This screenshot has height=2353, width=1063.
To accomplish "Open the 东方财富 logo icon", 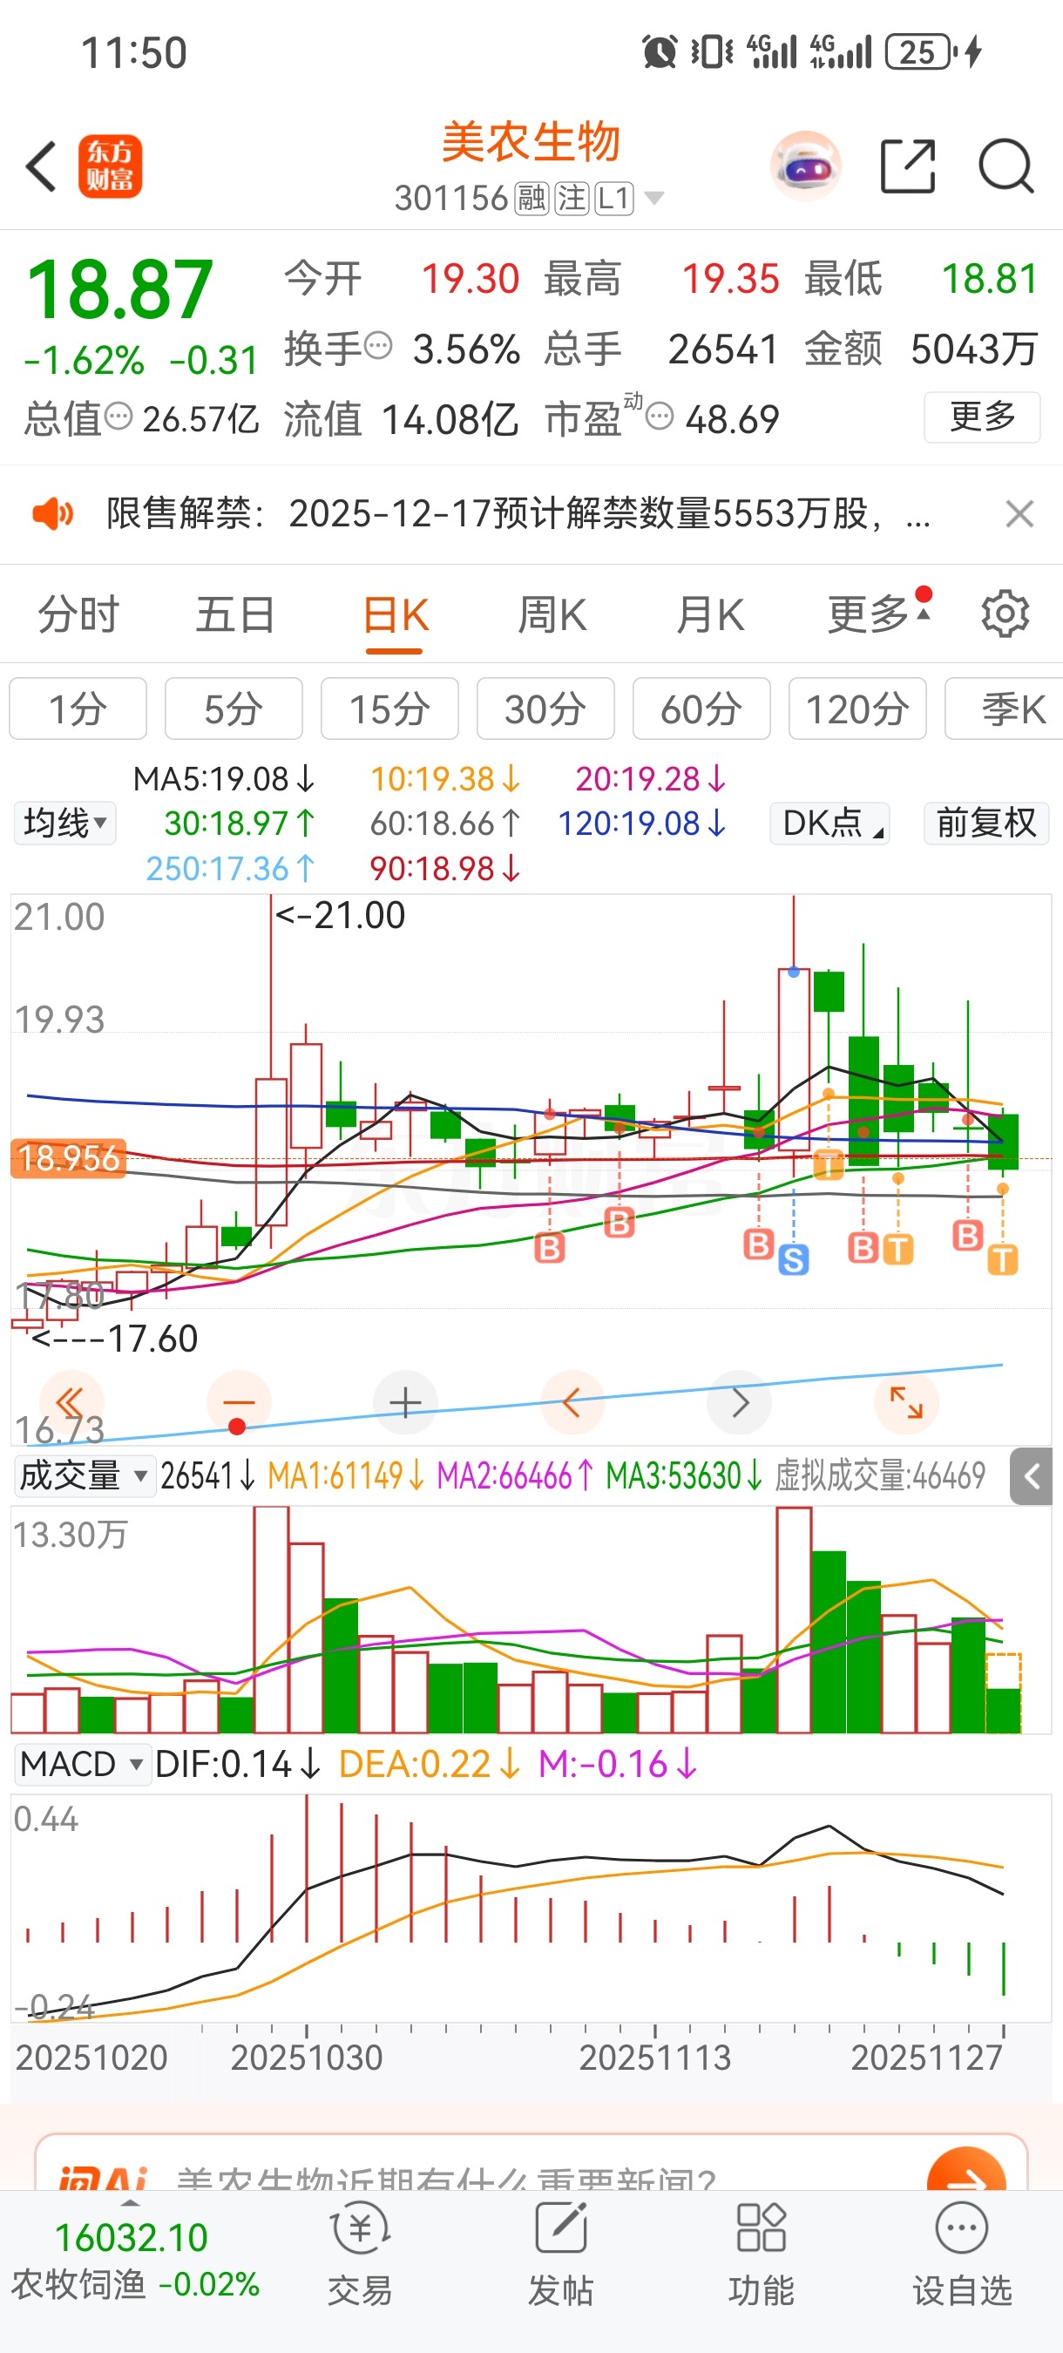I will click(x=111, y=166).
